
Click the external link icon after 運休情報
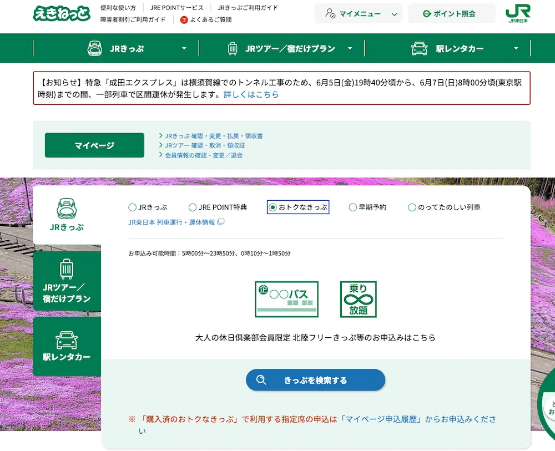[x=220, y=222]
